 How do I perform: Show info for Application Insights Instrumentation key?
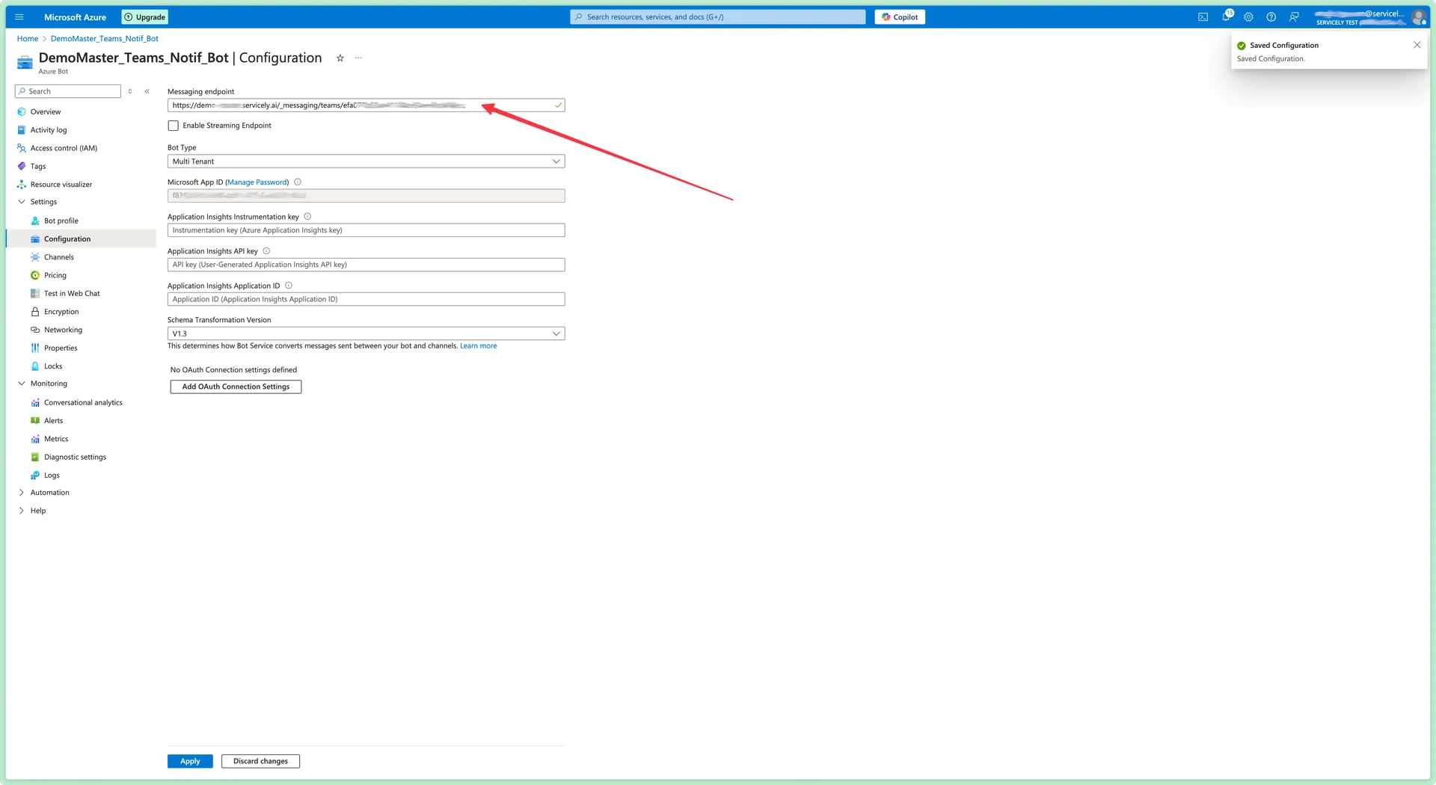307,217
